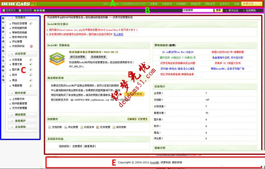Switch to the 会员 vertical tab
Image resolution: width=265 pixels, height=169 pixels.
click(3, 59)
